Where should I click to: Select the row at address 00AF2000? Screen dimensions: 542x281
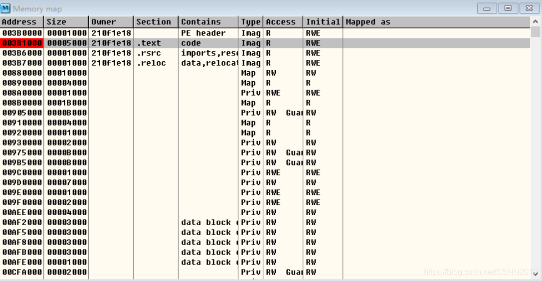click(265, 222)
